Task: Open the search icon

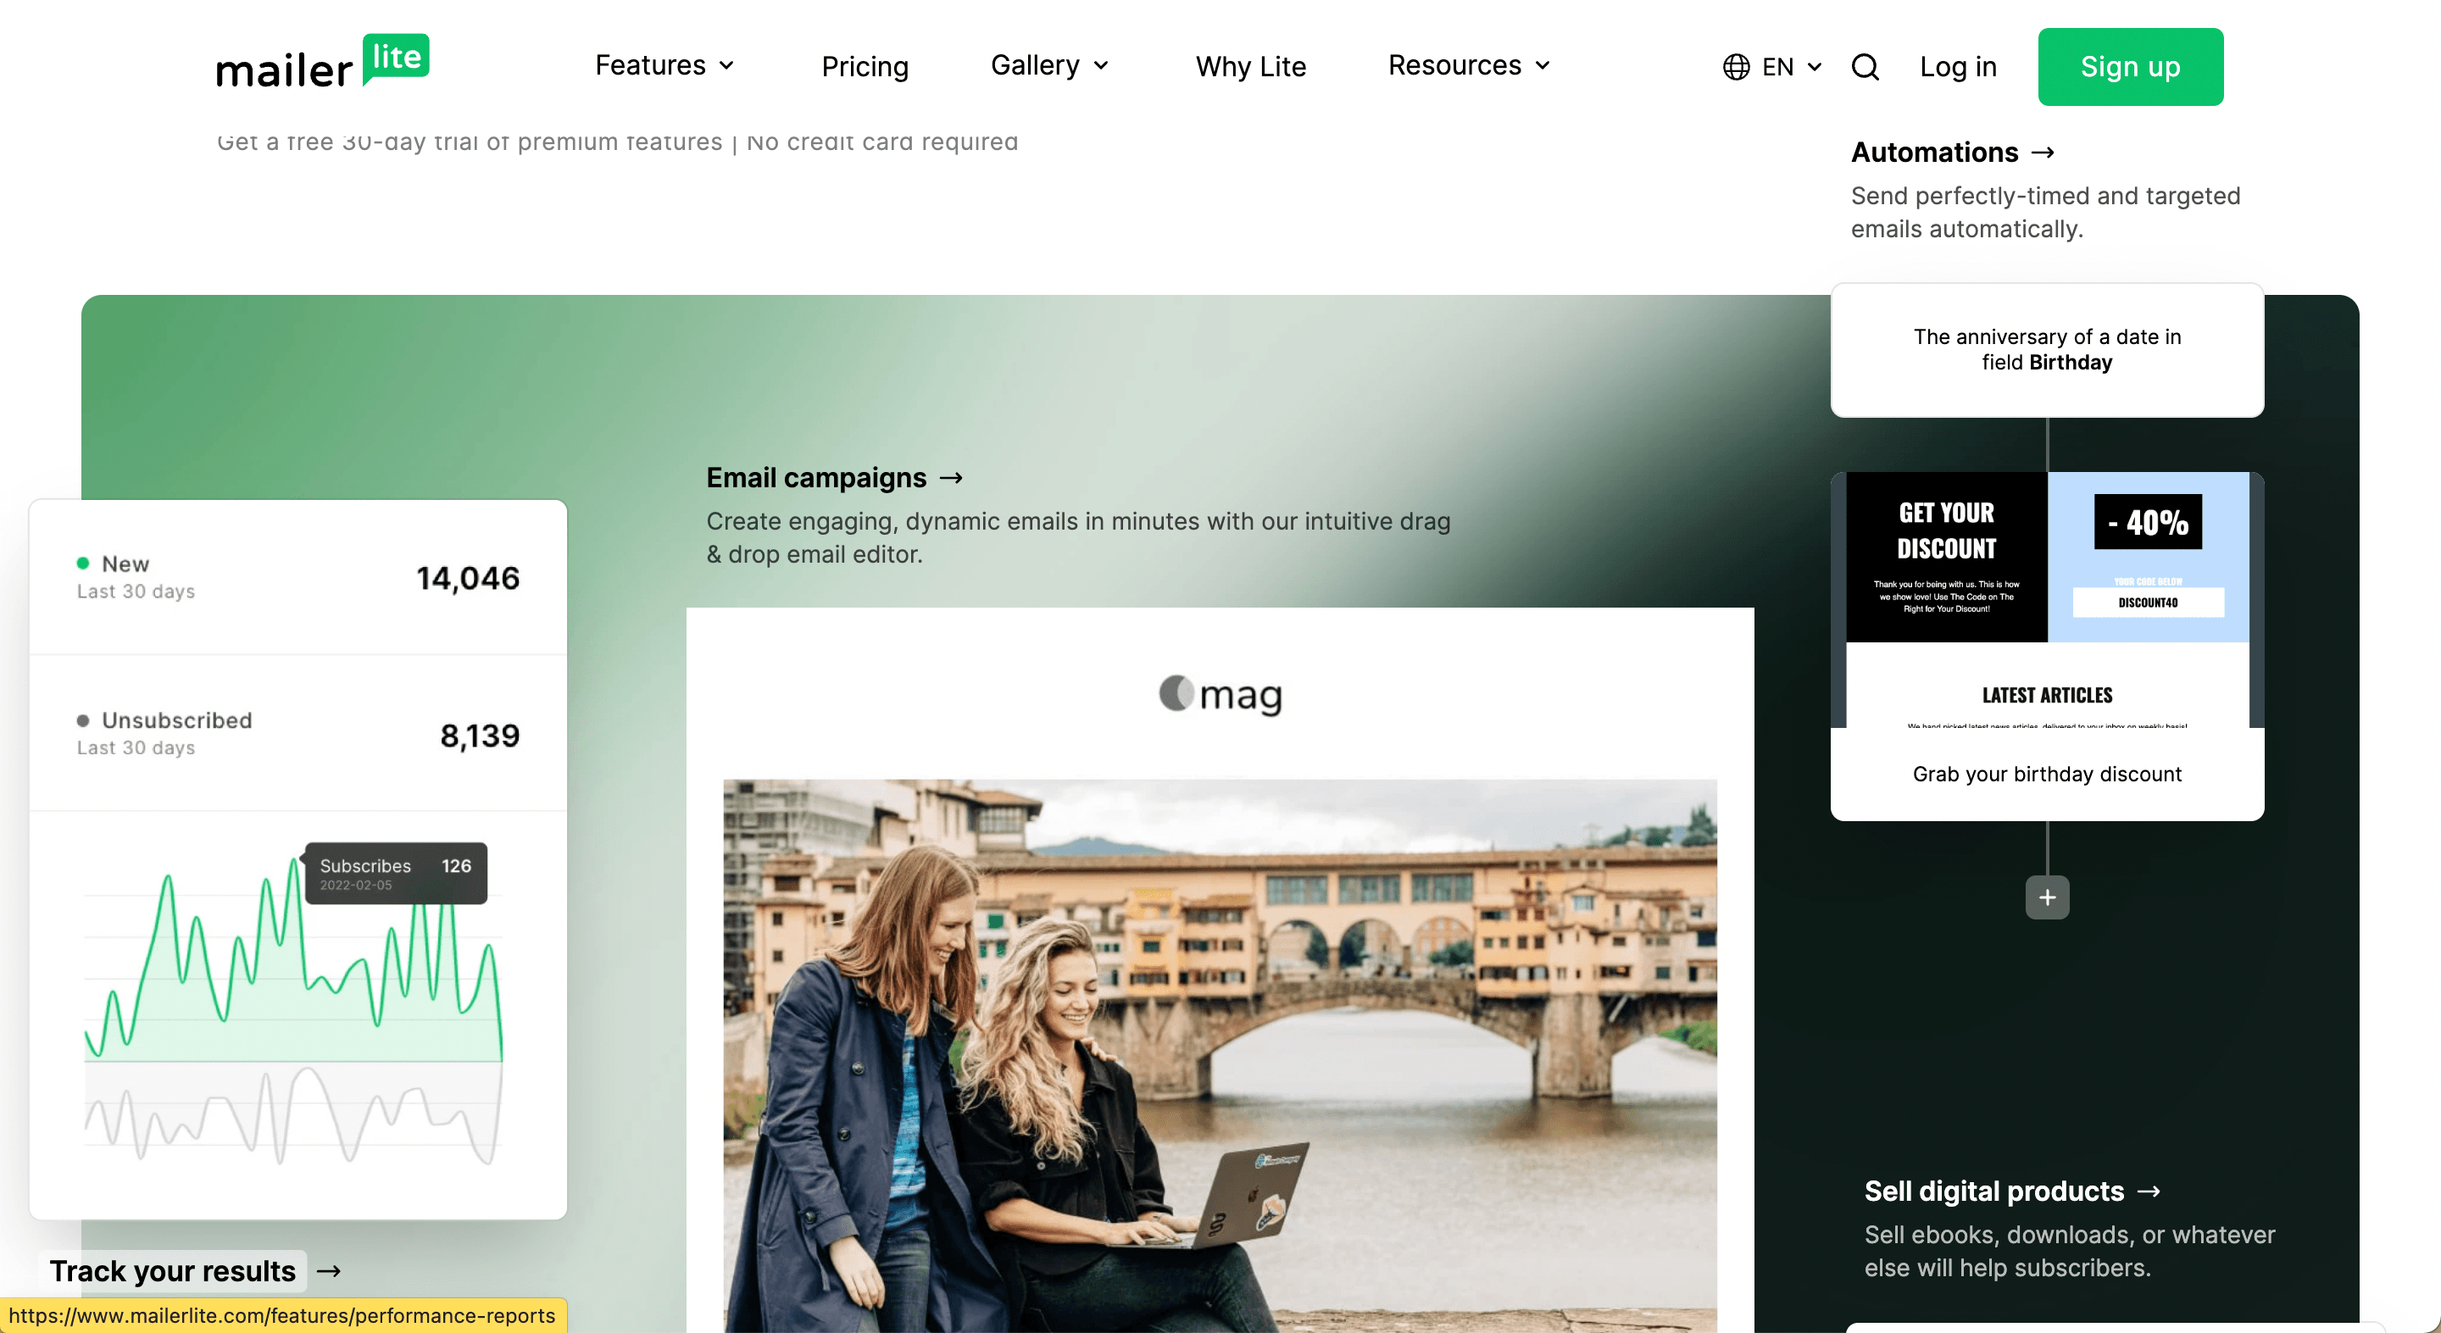Action: (1865, 67)
